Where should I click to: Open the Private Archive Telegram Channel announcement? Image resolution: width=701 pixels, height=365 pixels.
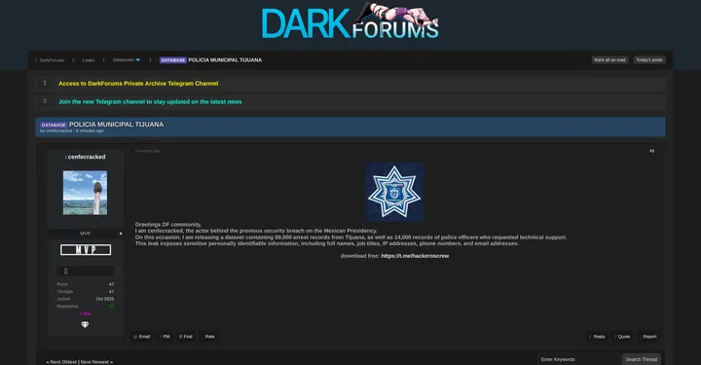coord(138,84)
